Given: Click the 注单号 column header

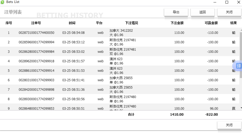Looking at the screenshot, I should (36, 23).
